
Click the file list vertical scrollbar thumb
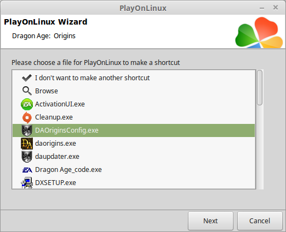coord(260,87)
